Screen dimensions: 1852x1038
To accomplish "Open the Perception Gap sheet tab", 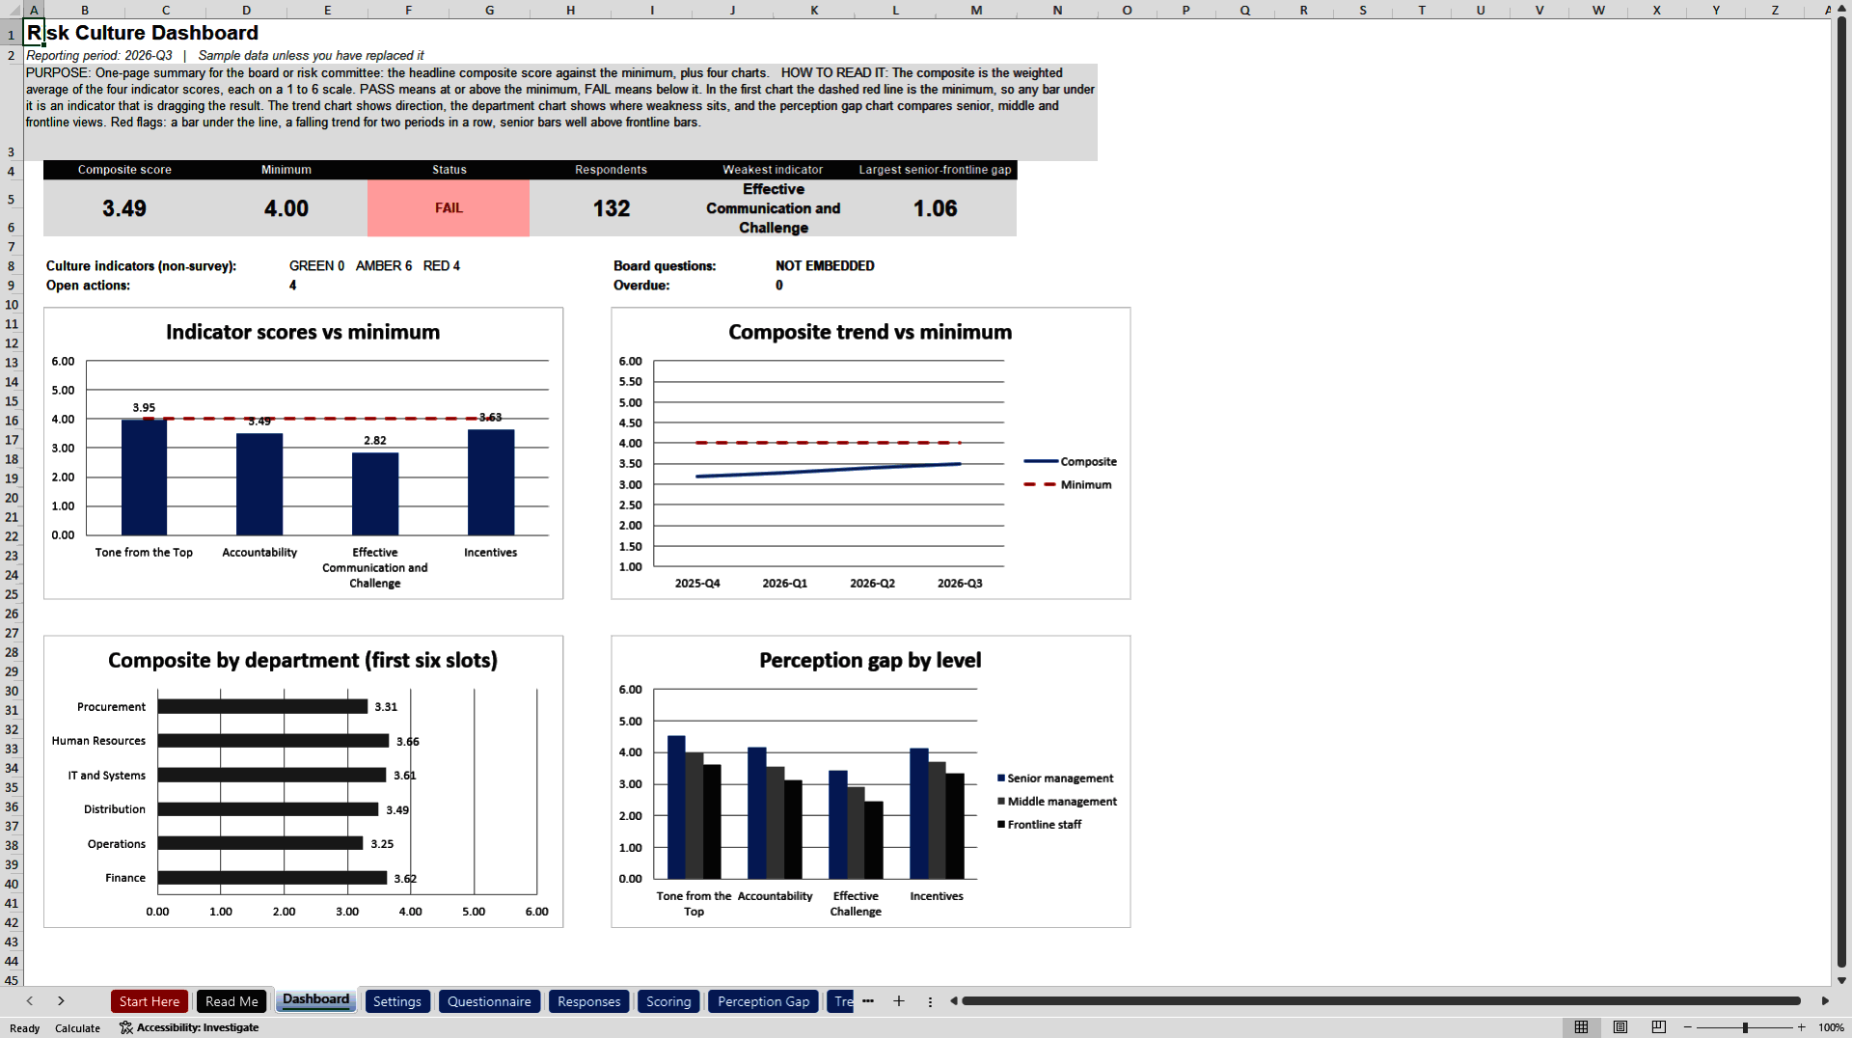I will [x=763, y=1001].
